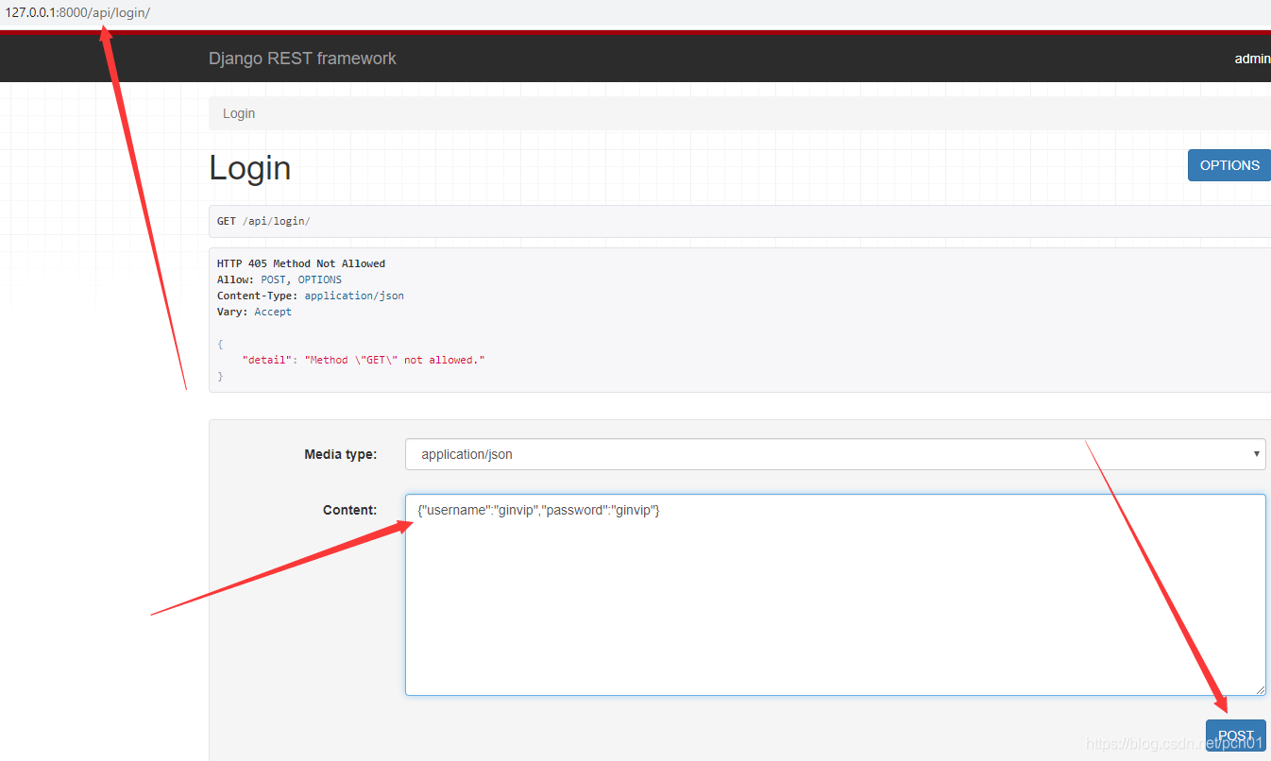1271x761 pixels.
Task: Click the Login page heading
Action: pos(250,167)
